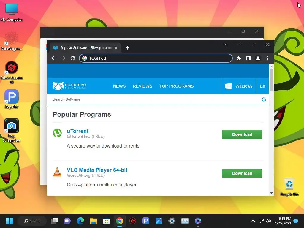
Task: Click the address bar containing TGGFFdd
Action: pyautogui.click(x=156, y=58)
